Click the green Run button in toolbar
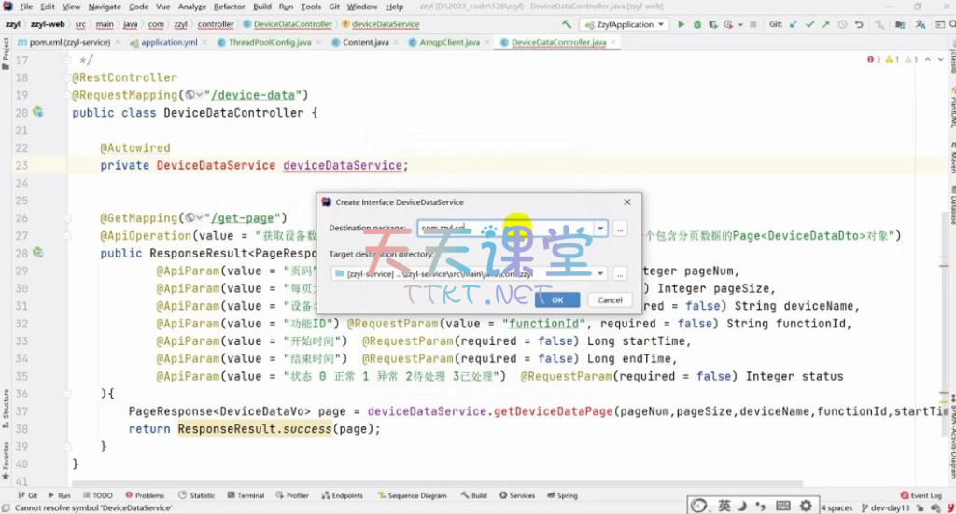The width and height of the screenshot is (956, 514). 681,24
